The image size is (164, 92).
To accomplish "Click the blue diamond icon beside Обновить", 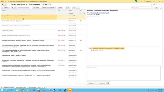I will (x=13, y=7).
